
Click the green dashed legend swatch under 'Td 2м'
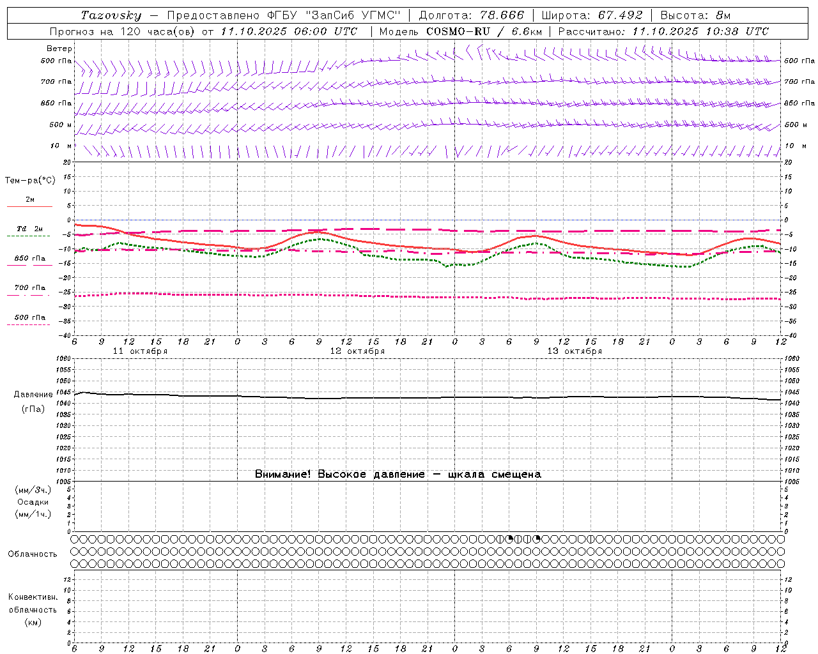(x=28, y=236)
